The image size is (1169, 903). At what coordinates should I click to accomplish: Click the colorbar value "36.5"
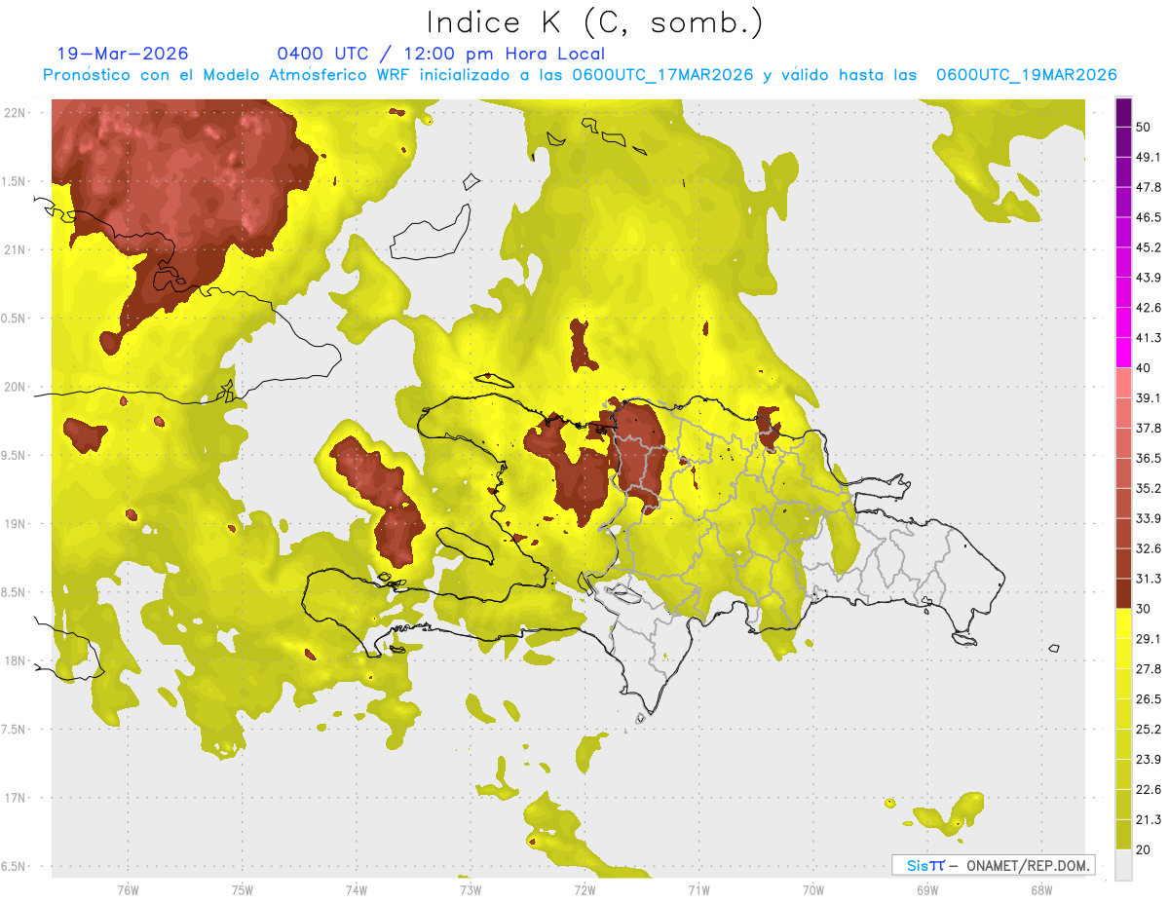(1149, 458)
